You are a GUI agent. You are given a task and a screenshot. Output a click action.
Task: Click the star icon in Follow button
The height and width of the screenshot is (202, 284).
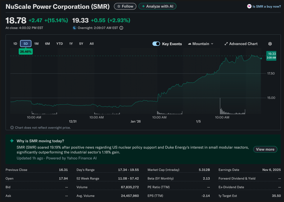118,6
